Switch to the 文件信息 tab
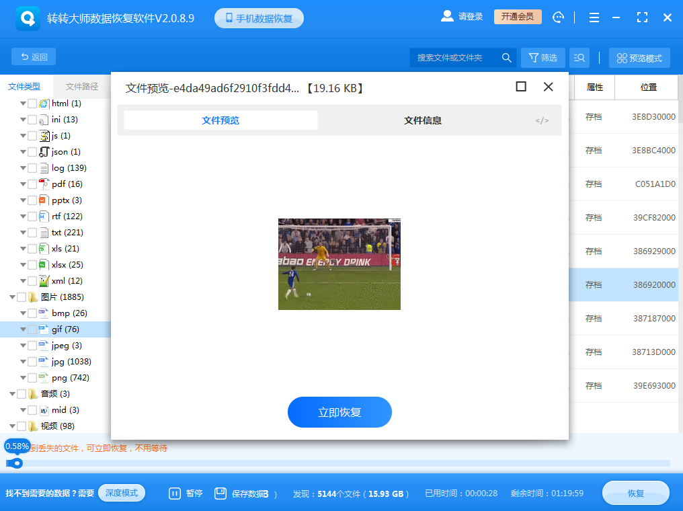Screen dimensions: 683x511 [422, 119]
